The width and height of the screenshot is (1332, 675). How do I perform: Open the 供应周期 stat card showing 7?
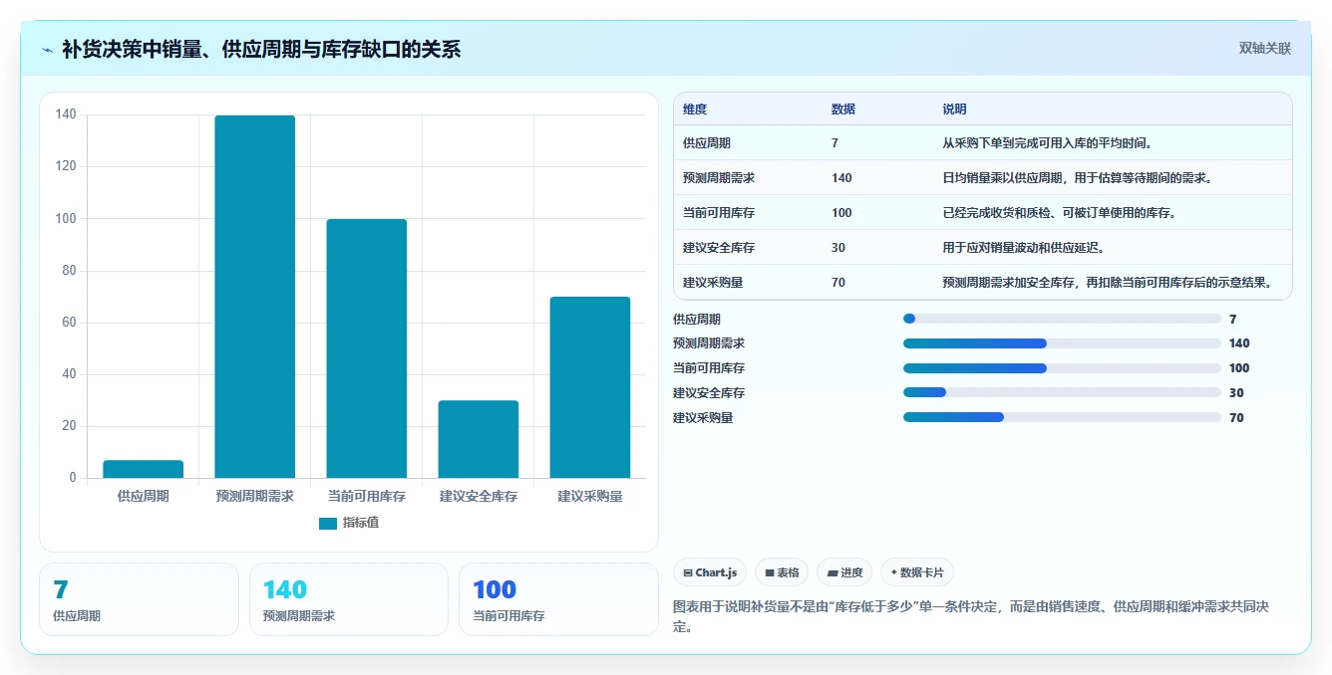[139, 599]
